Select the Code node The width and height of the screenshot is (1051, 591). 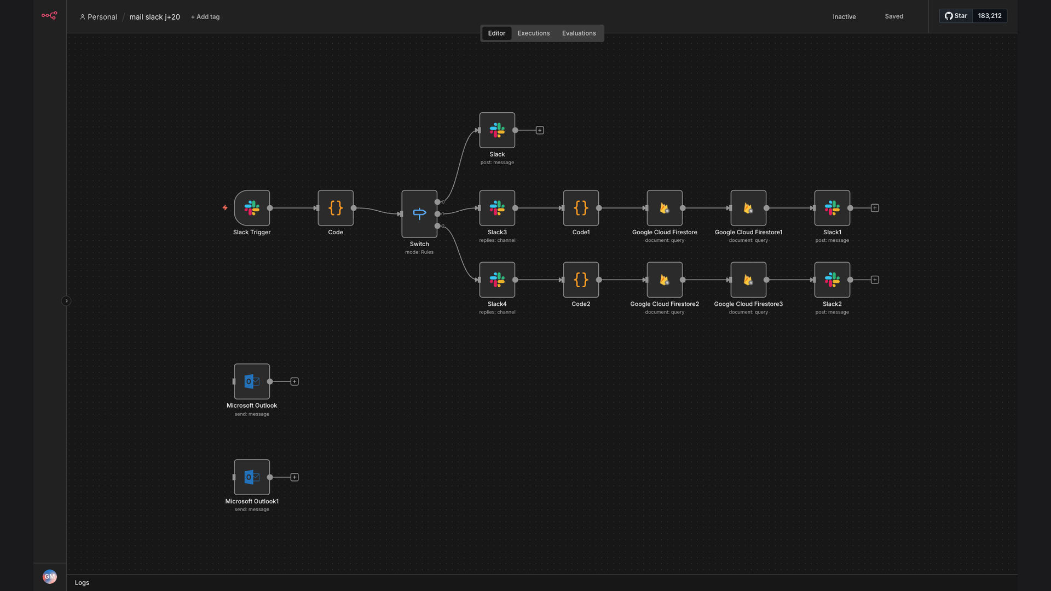click(336, 208)
